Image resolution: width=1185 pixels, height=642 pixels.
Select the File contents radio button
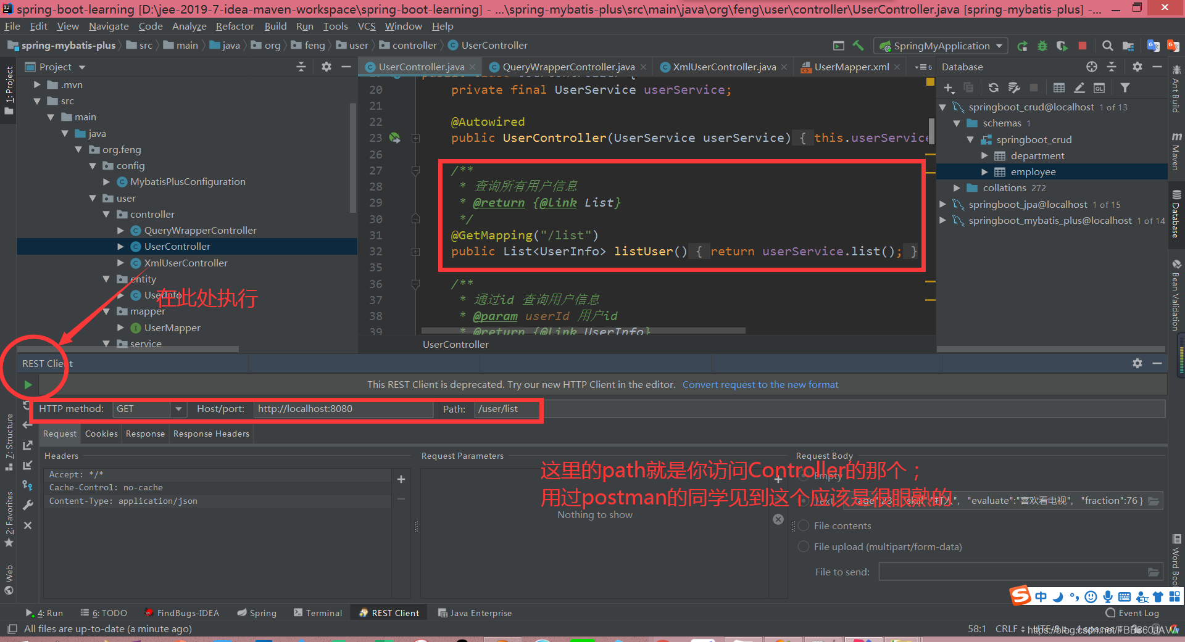coord(804,525)
